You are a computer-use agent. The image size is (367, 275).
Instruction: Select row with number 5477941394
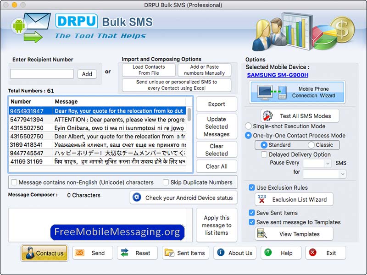click(98, 120)
